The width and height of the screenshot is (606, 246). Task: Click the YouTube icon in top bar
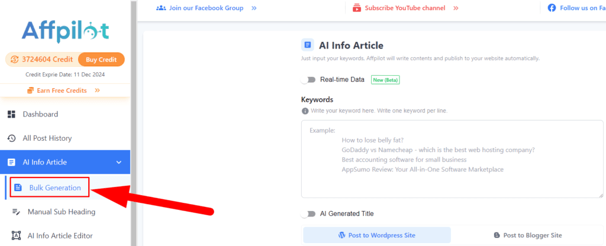point(357,8)
